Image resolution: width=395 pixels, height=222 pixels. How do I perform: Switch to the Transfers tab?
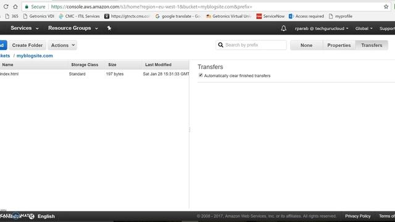(x=372, y=45)
